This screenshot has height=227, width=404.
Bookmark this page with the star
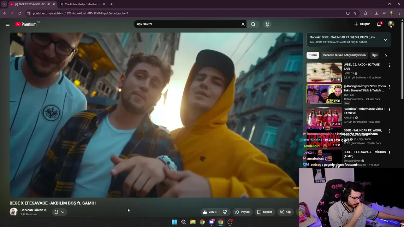[x=355, y=13]
